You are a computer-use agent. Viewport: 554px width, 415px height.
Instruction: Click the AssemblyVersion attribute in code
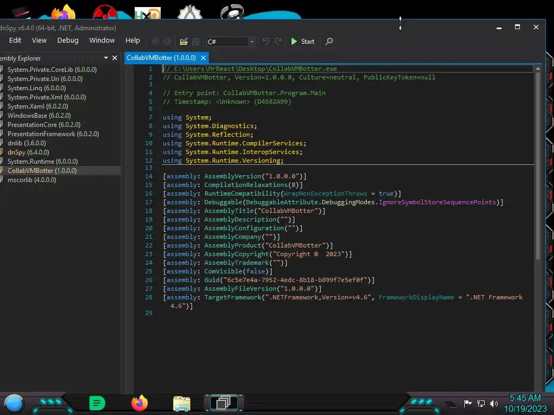tap(233, 176)
